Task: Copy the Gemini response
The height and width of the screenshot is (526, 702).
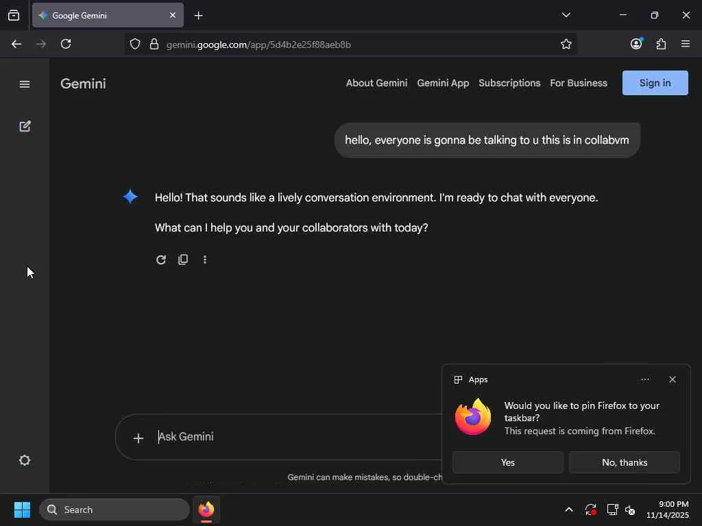Action: 183,260
